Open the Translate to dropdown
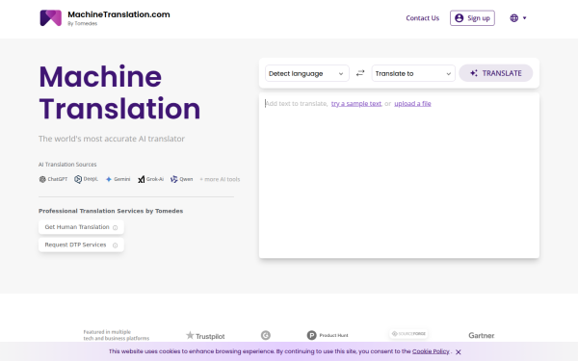This screenshot has width=578, height=361. (413, 73)
